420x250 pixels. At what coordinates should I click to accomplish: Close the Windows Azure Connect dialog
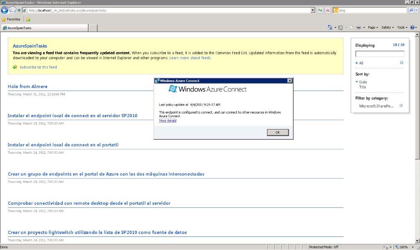(290, 81)
